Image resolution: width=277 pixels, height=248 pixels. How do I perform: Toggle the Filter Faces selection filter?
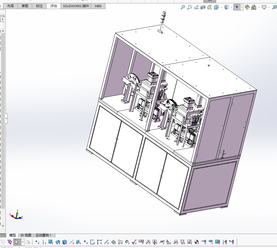coord(51,242)
